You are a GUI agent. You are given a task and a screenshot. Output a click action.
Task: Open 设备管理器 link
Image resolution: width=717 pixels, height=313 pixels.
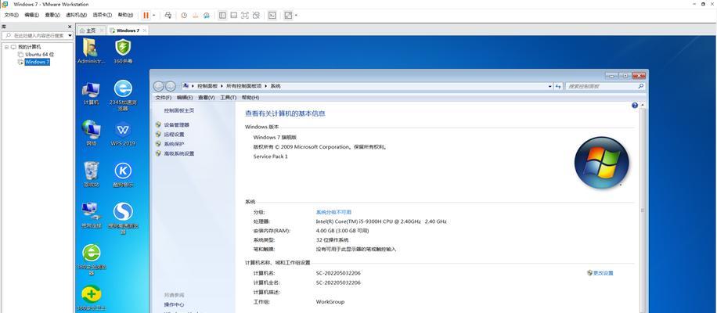click(176, 124)
